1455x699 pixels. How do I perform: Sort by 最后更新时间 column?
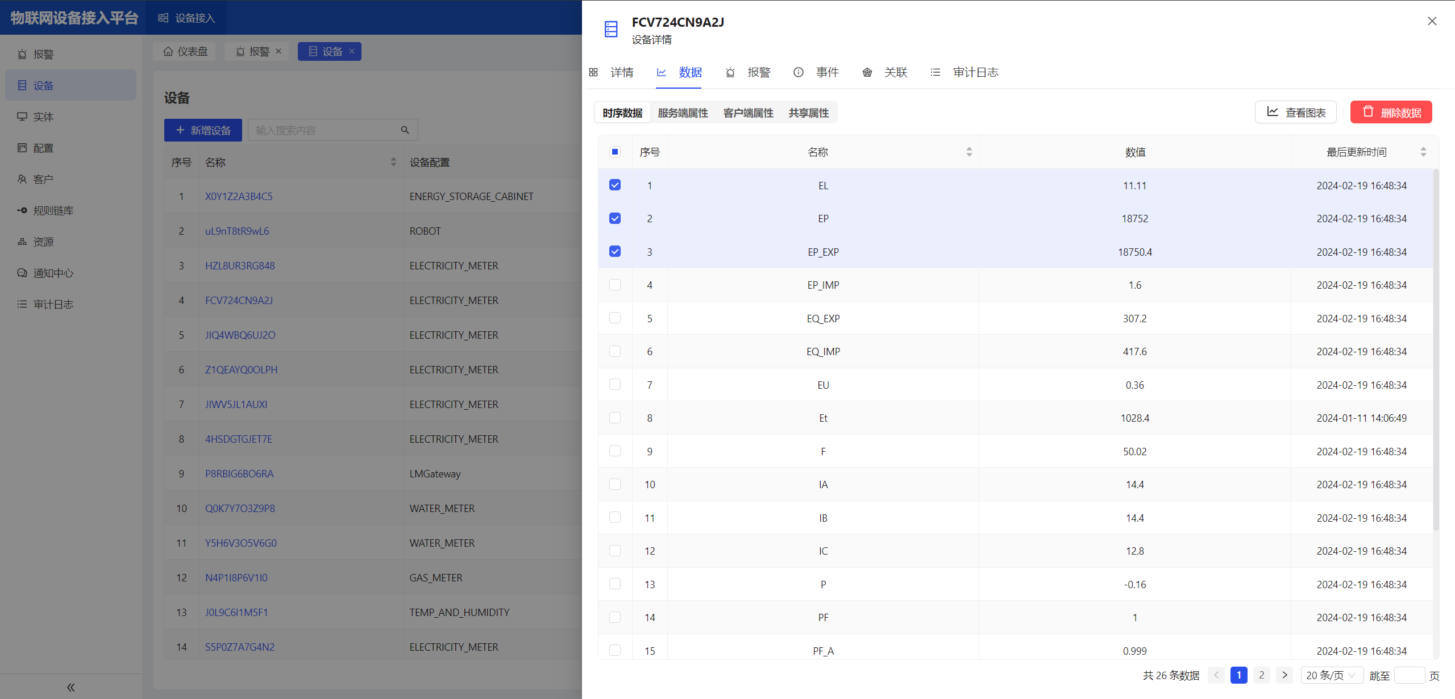[1423, 152]
